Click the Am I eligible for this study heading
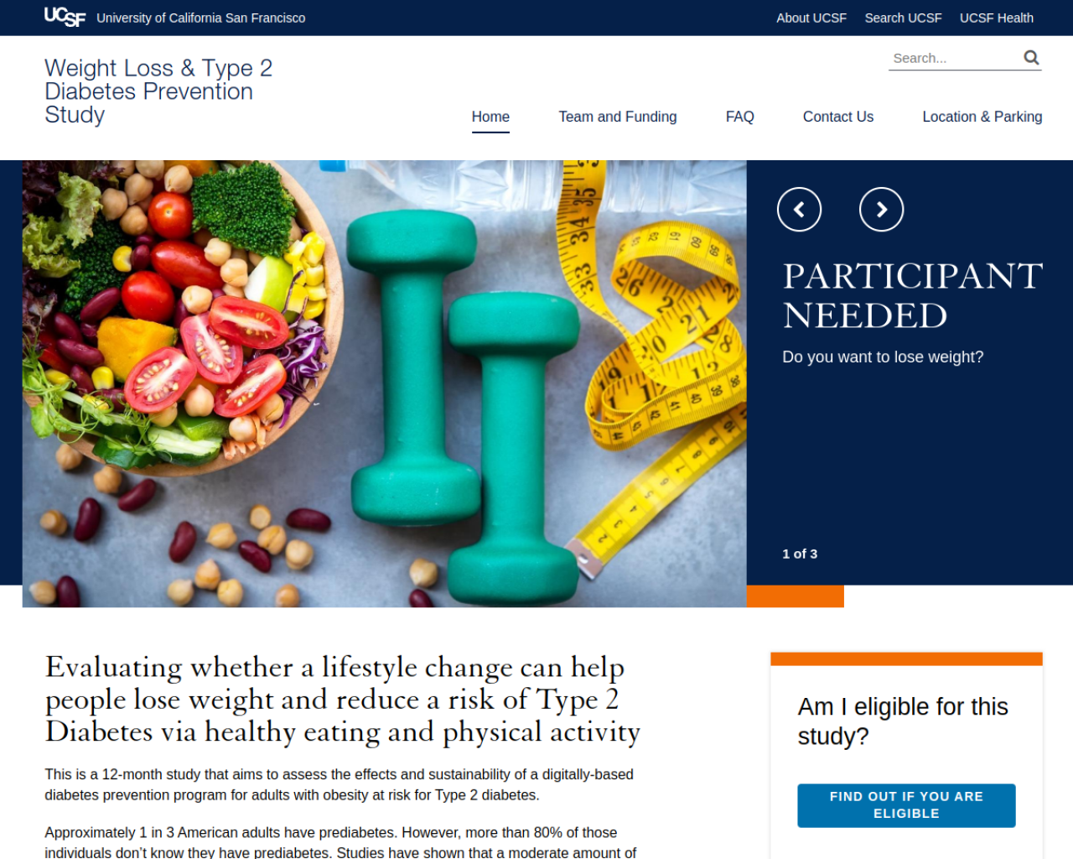Screen dimensions: 1073x859 tap(903, 721)
